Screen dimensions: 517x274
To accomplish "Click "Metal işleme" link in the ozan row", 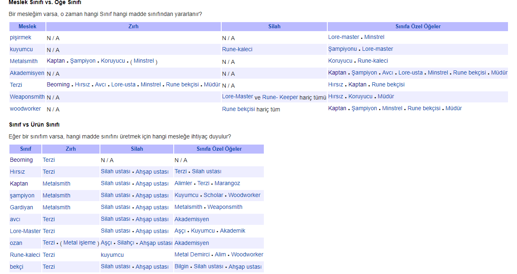I will coord(79,243).
